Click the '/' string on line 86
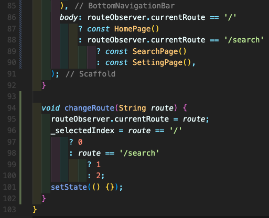The width and height of the screenshot is (269, 218). coord(230,17)
